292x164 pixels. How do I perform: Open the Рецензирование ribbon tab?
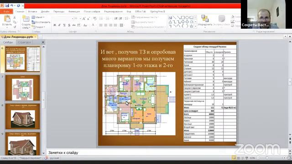tap(113, 11)
